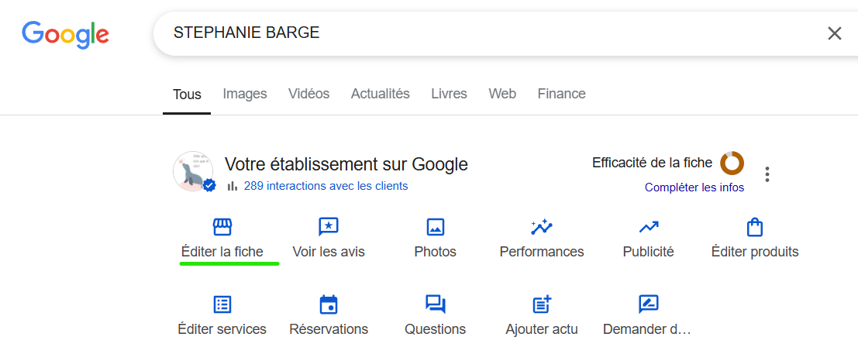Click the calendar icon for Réservations
The image size is (858, 361).
tap(329, 304)
